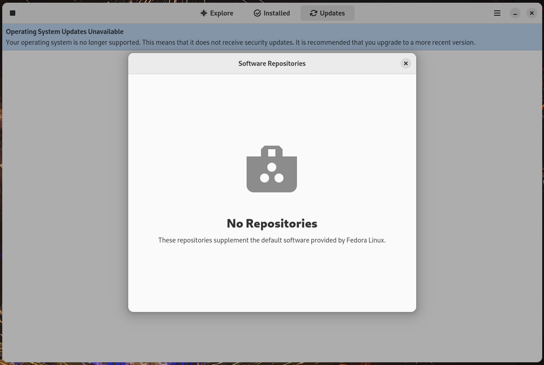Select the Updates tab
The width and height of the screenshot is (544, 365).
coord(328,13)
